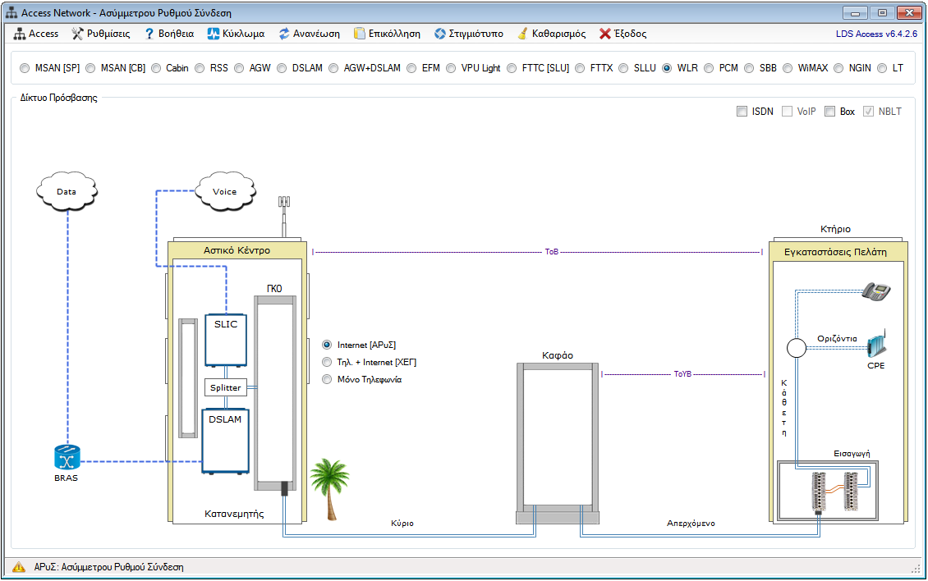Select Τηλ. + Internet [ΧΕΓ] option
Image resolution: width=928 pixels, height=581 pixels.
click(327, 362)
